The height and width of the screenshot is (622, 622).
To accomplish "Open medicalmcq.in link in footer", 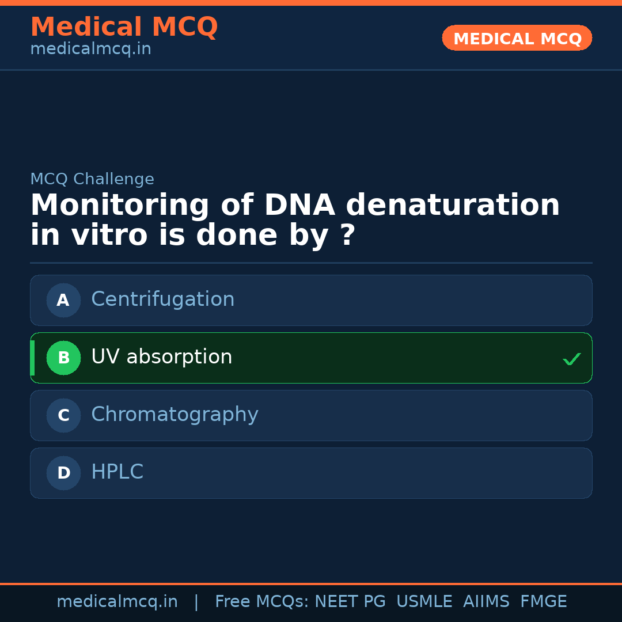I will 117,602.
